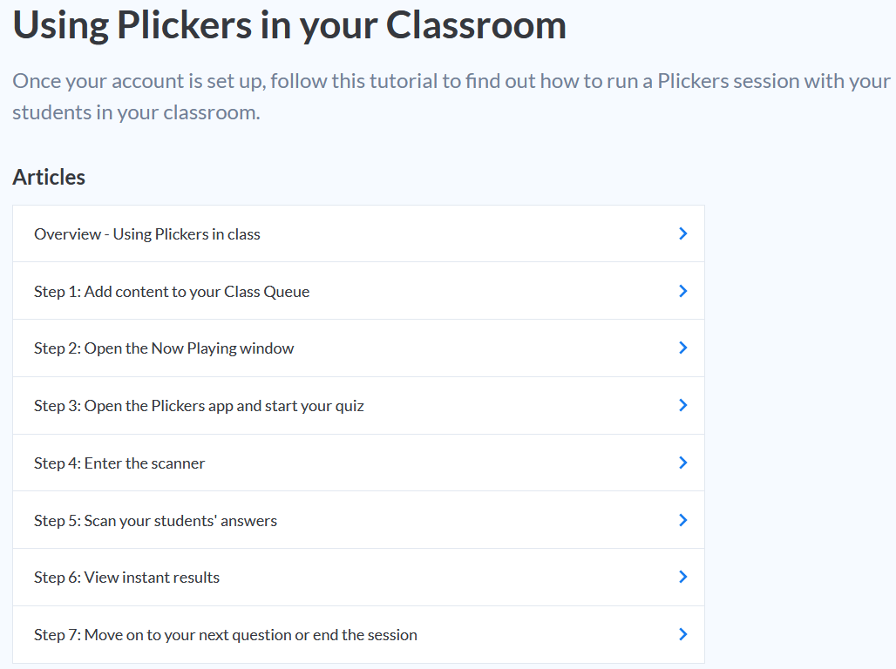Open Step 3 about starting your quiz
896x669 pixels.
[199, 406]
